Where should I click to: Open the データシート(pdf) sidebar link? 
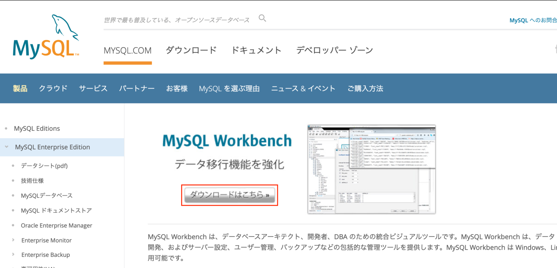coord(44,166)
